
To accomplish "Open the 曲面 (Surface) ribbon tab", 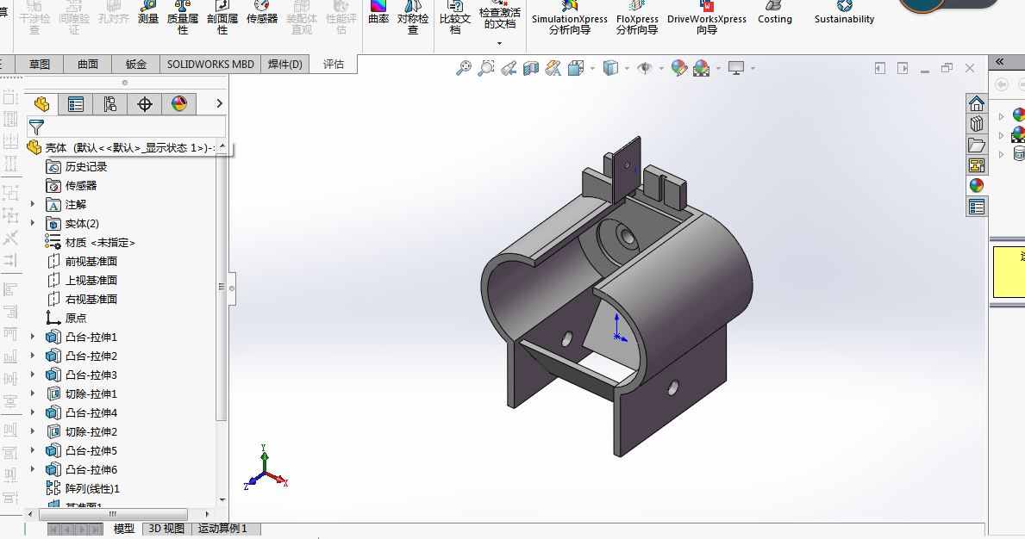I will (x=88, y=64).
